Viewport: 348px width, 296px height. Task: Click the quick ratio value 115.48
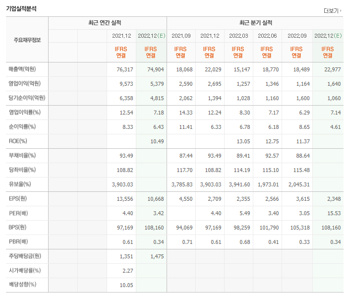click(301, 170)
